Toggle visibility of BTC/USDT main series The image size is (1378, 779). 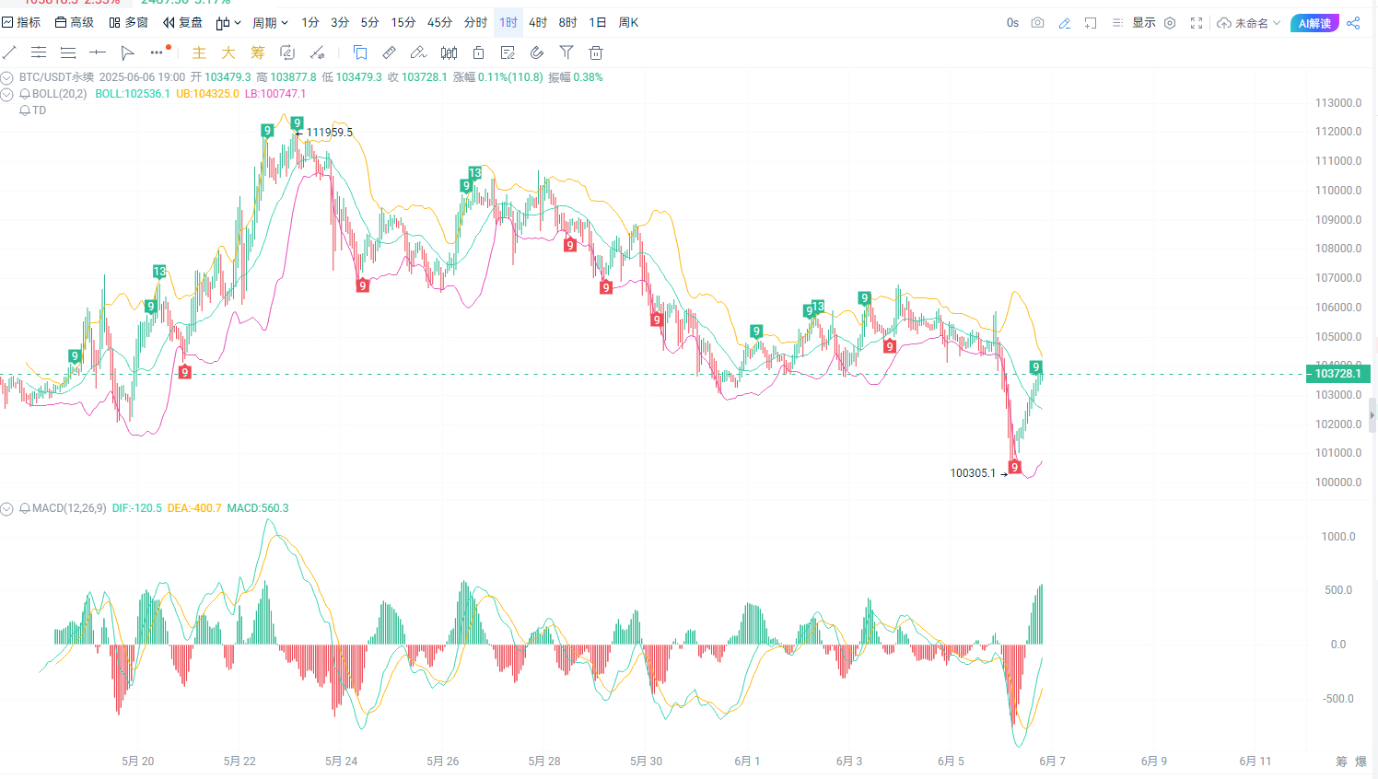coord(6,77)
